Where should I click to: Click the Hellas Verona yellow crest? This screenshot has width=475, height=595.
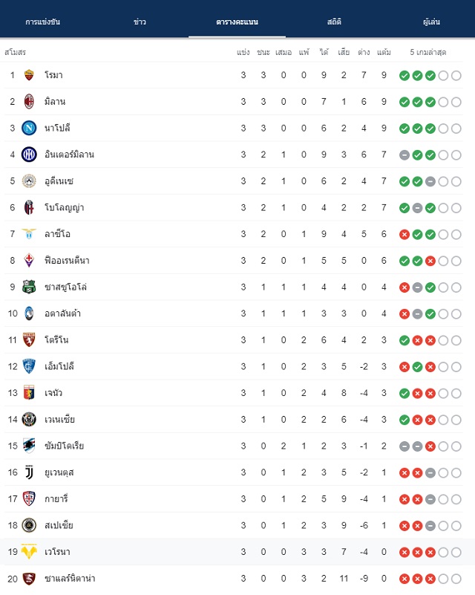pos(29,552)
